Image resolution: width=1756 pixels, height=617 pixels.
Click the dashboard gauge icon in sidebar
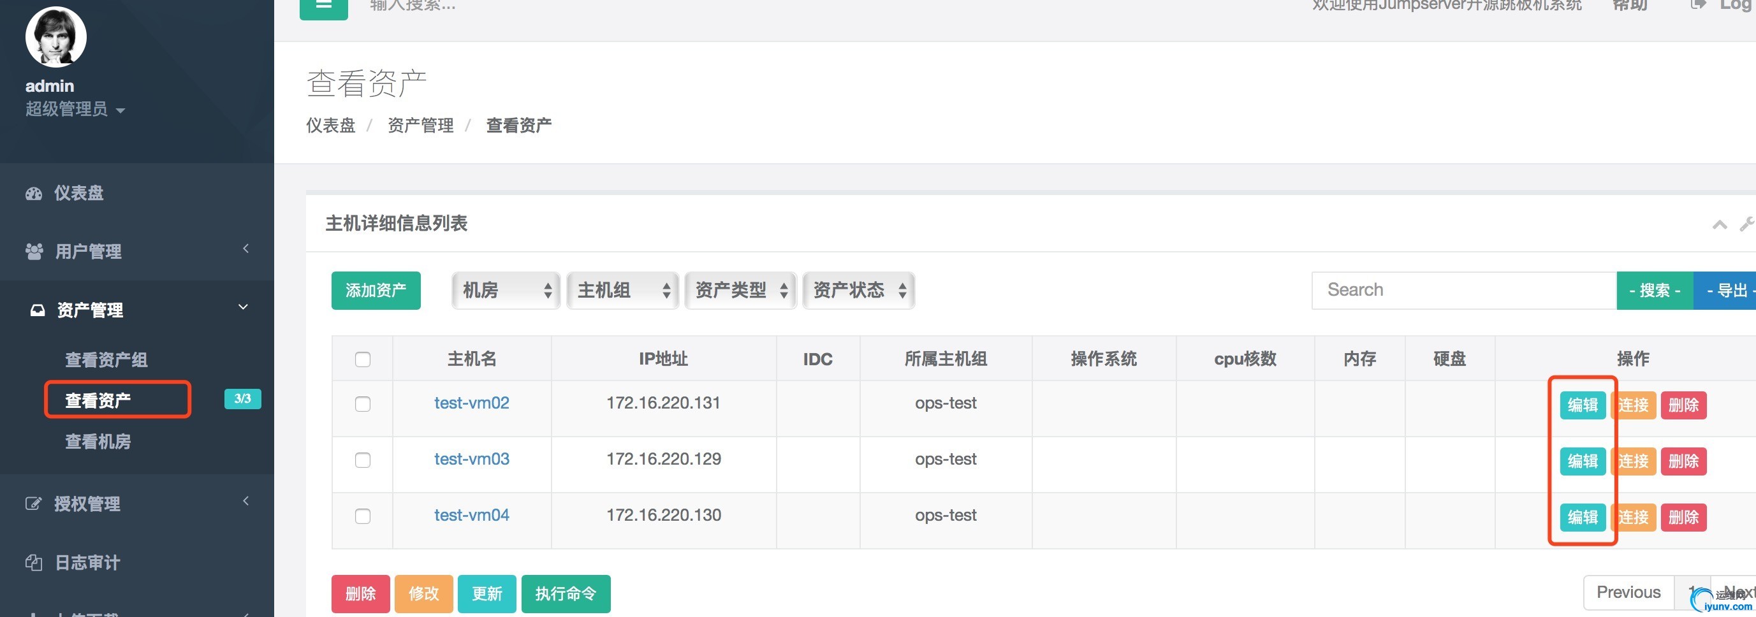pyautogui.click(x=33, y=194)
